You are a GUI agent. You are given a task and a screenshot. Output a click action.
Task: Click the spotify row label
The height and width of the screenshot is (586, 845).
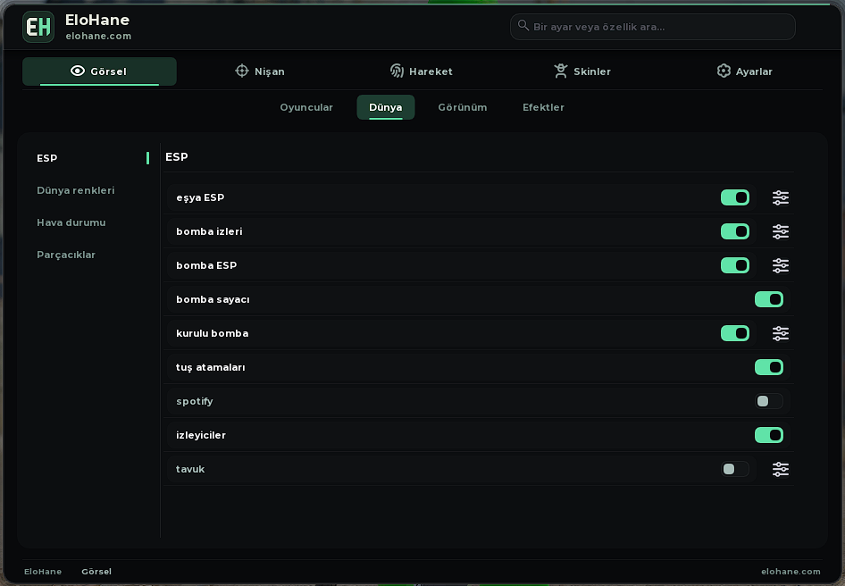195,402
